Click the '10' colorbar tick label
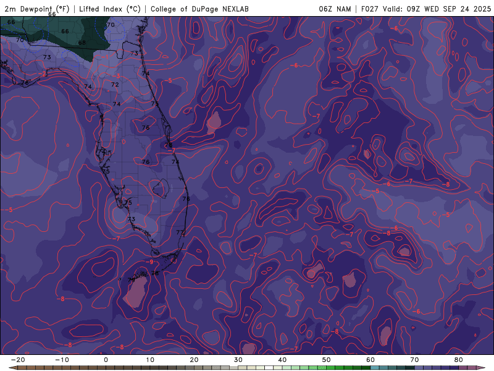494x371 pixels. pos(150,360)
